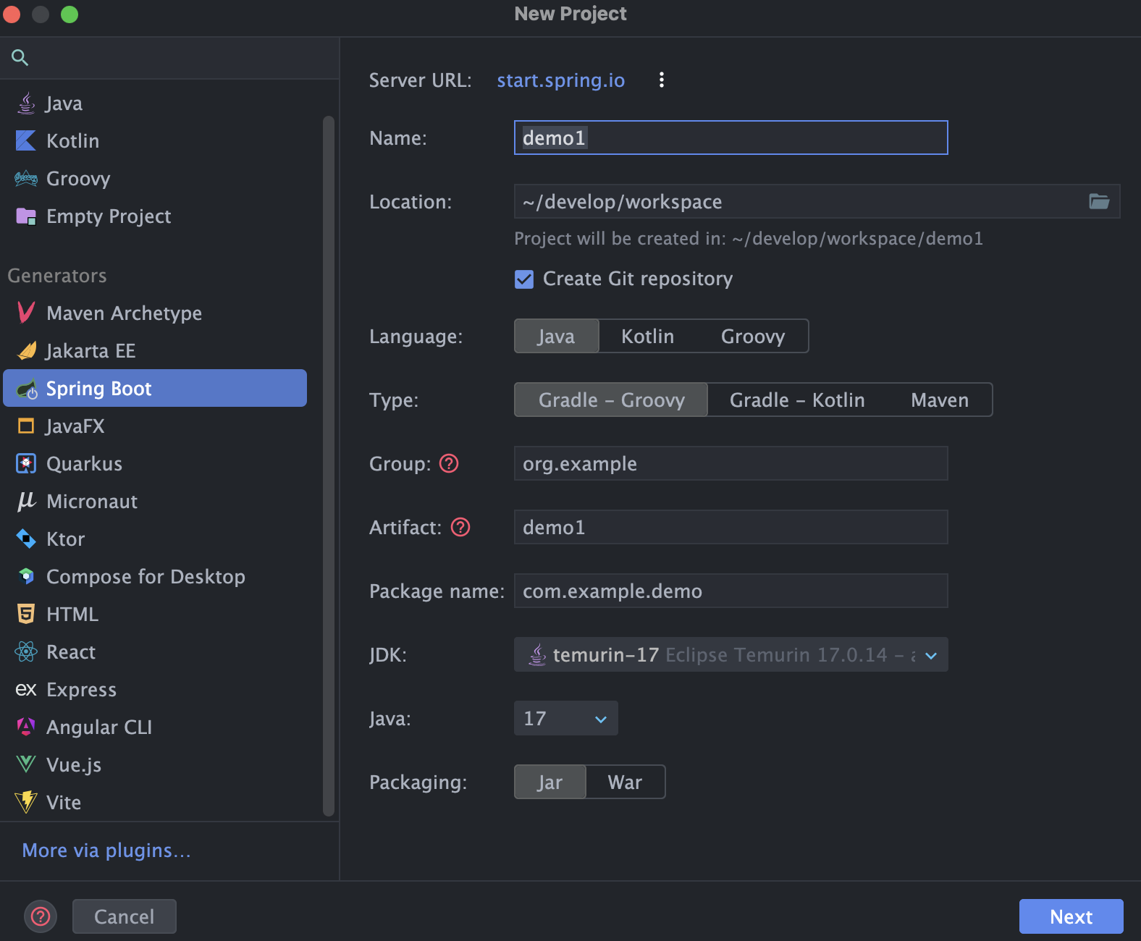The width and height of the screenshot is (1141, 941).
Task: Show help for the Group field
Action: click(x=449, y=463)
